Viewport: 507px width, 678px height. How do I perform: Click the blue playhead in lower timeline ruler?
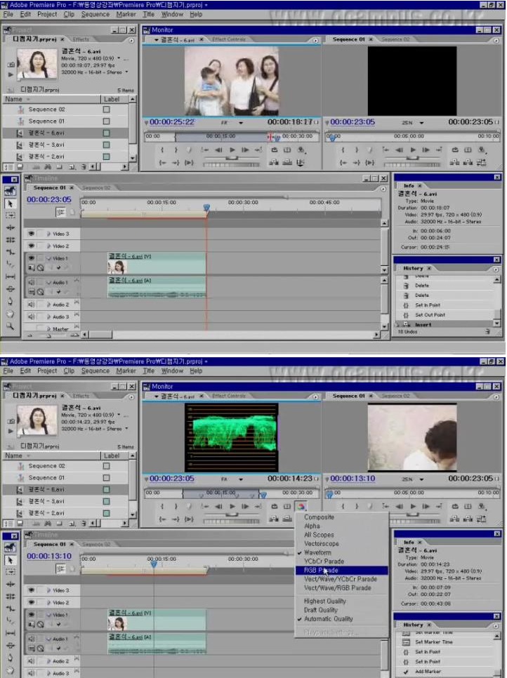click(154, 564)
